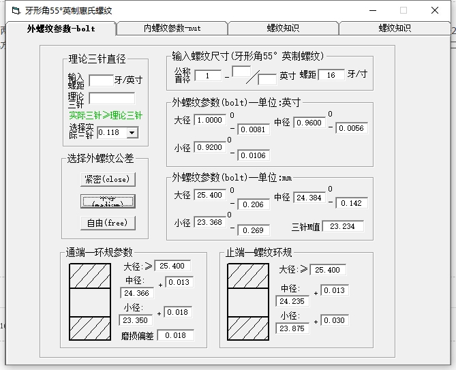Screen dimensions: 456x370
Task: Click the mm 大径 field 25.400 under 外螺纹参数
Action: click(210, 195)
